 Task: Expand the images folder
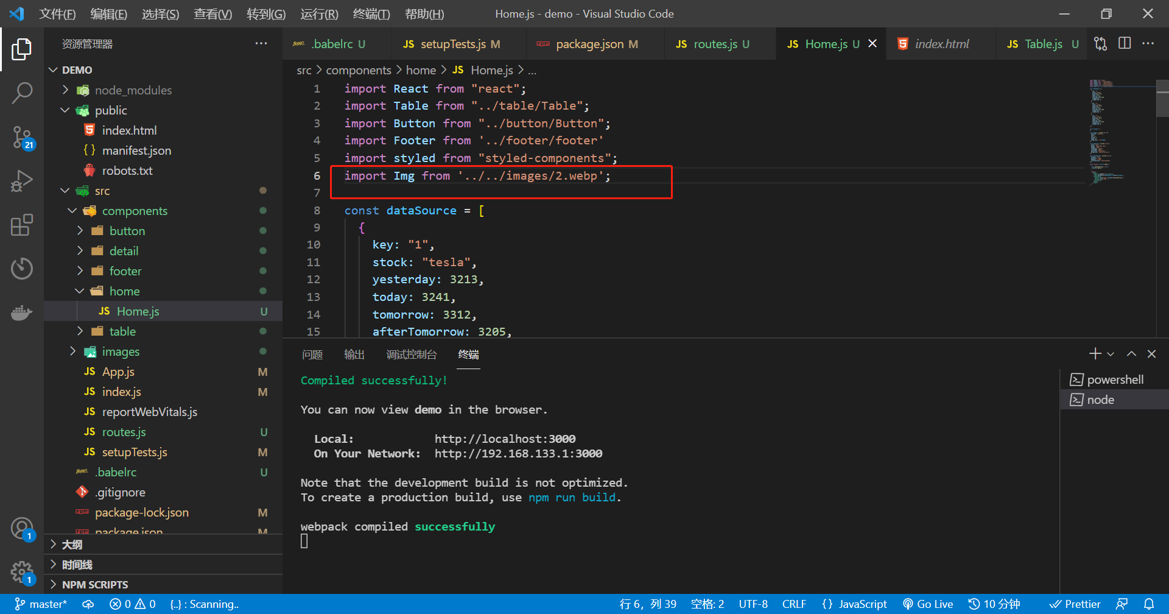click(x=72, y=351)
